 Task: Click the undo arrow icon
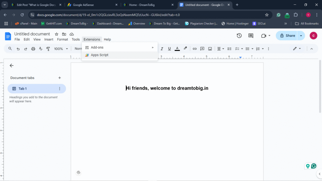(18, 49)
